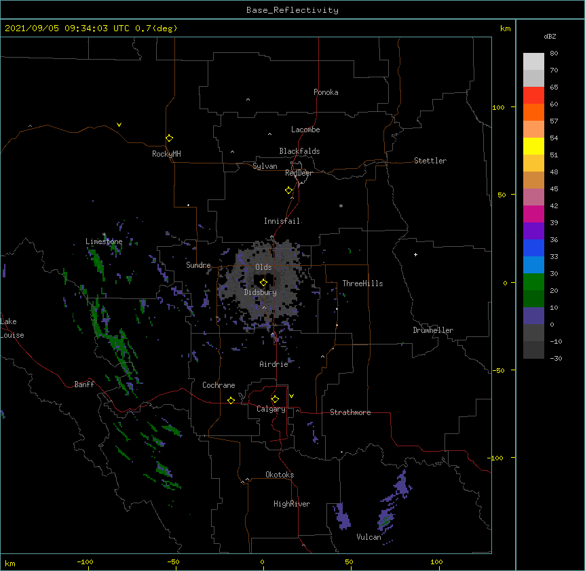Click the RockyMH label
585x571 pixels.
pyautogui.click(x=166, y=154)
